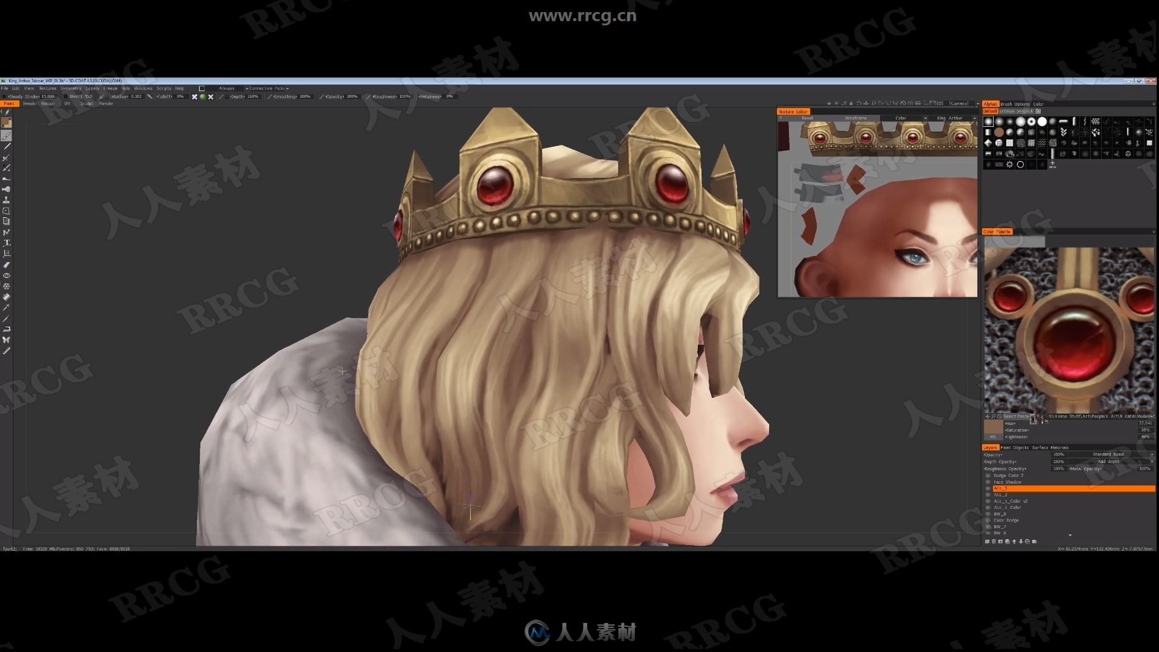1159x652 pixels.
Task: Open the Symmetry menu
Action: tap(71, 88)
